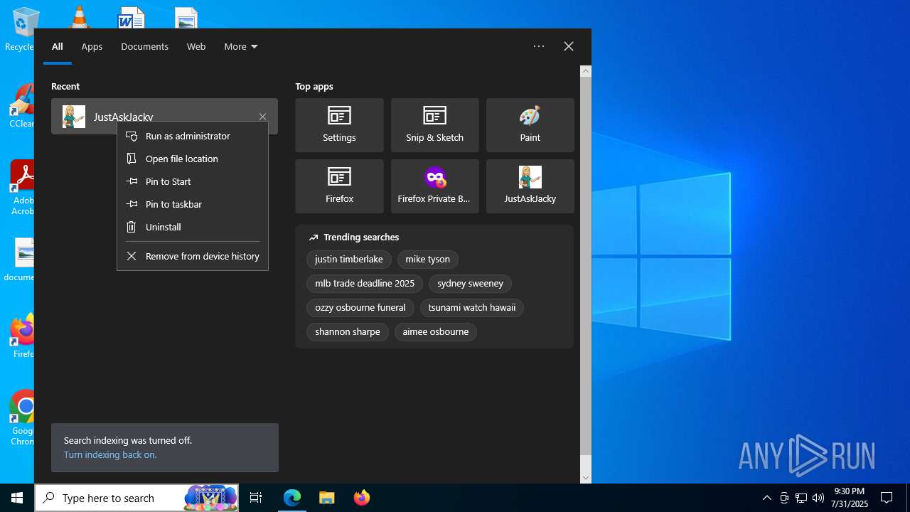Click scrollbar up arrow in search panel

tap(586, 71)
